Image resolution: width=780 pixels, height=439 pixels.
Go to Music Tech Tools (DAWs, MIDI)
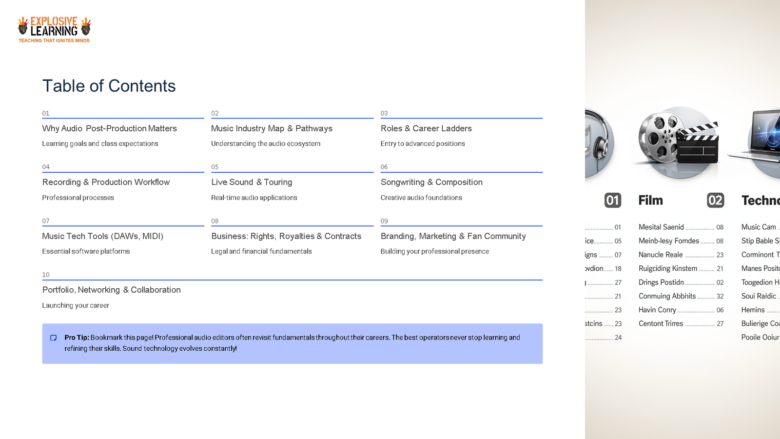pos(102,236)
